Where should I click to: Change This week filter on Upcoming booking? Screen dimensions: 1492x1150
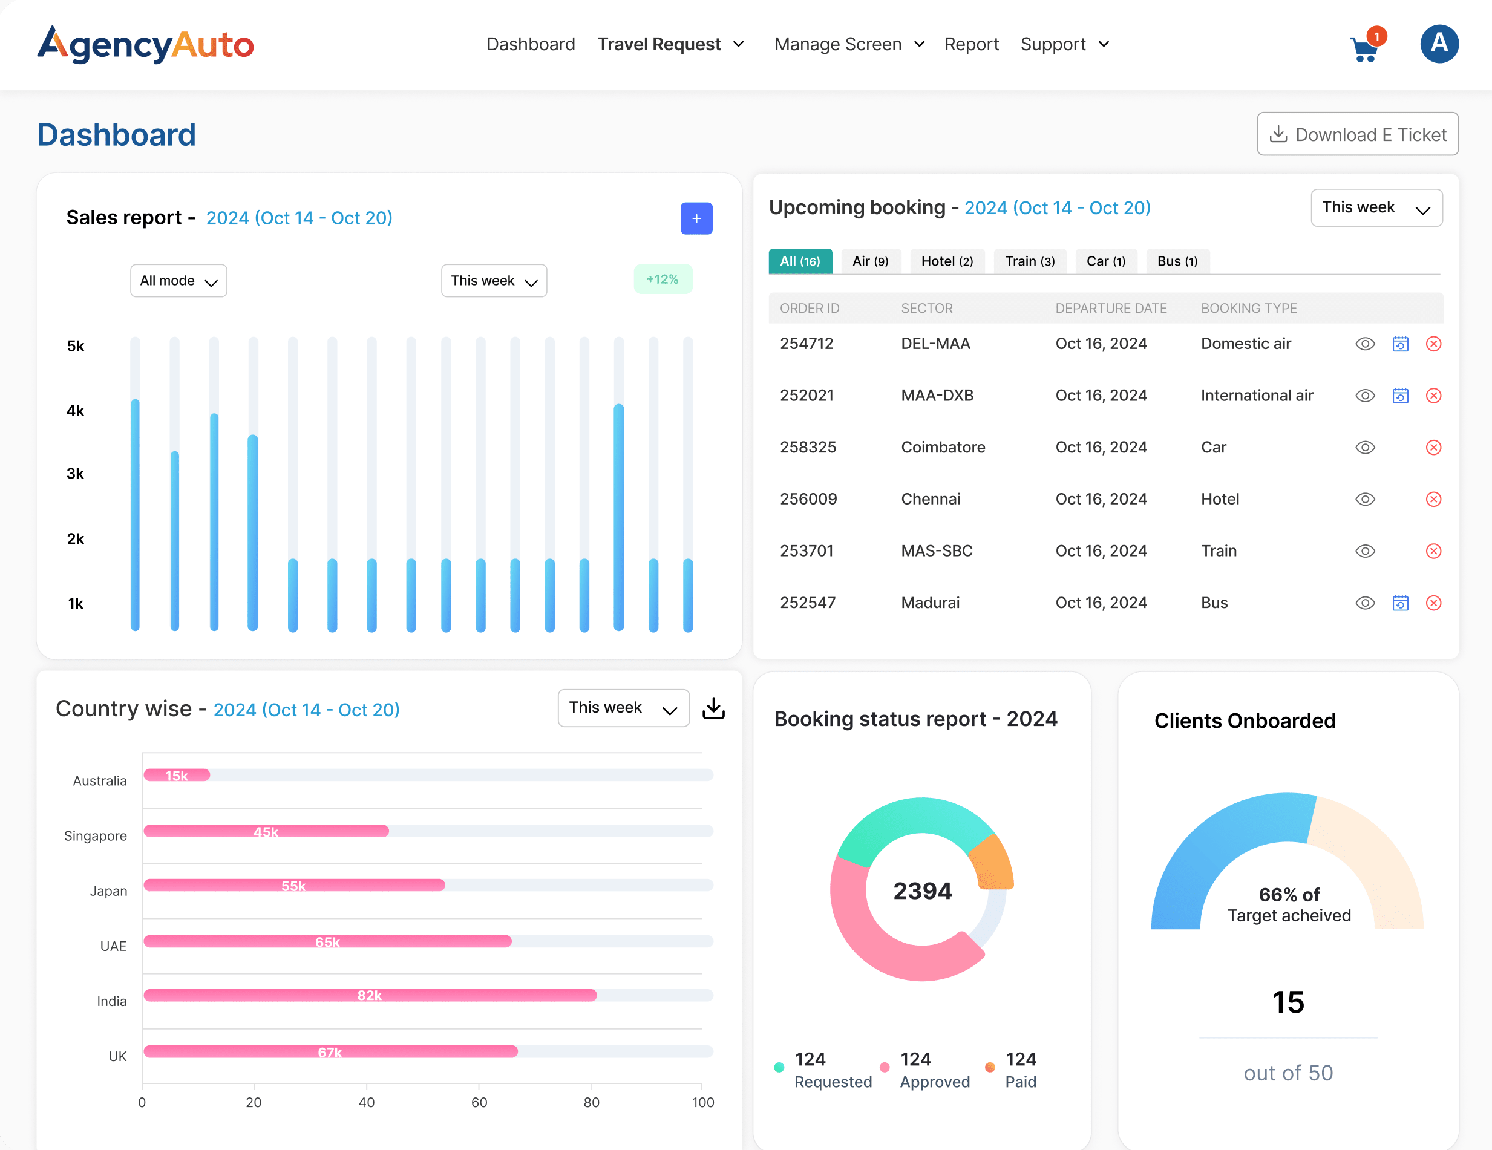[x=1376, y=207]
